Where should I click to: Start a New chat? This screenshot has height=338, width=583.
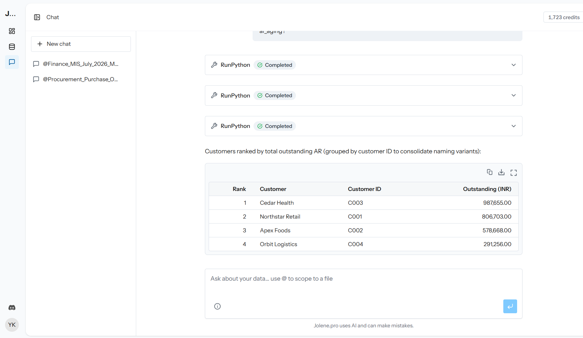(81, 44)
